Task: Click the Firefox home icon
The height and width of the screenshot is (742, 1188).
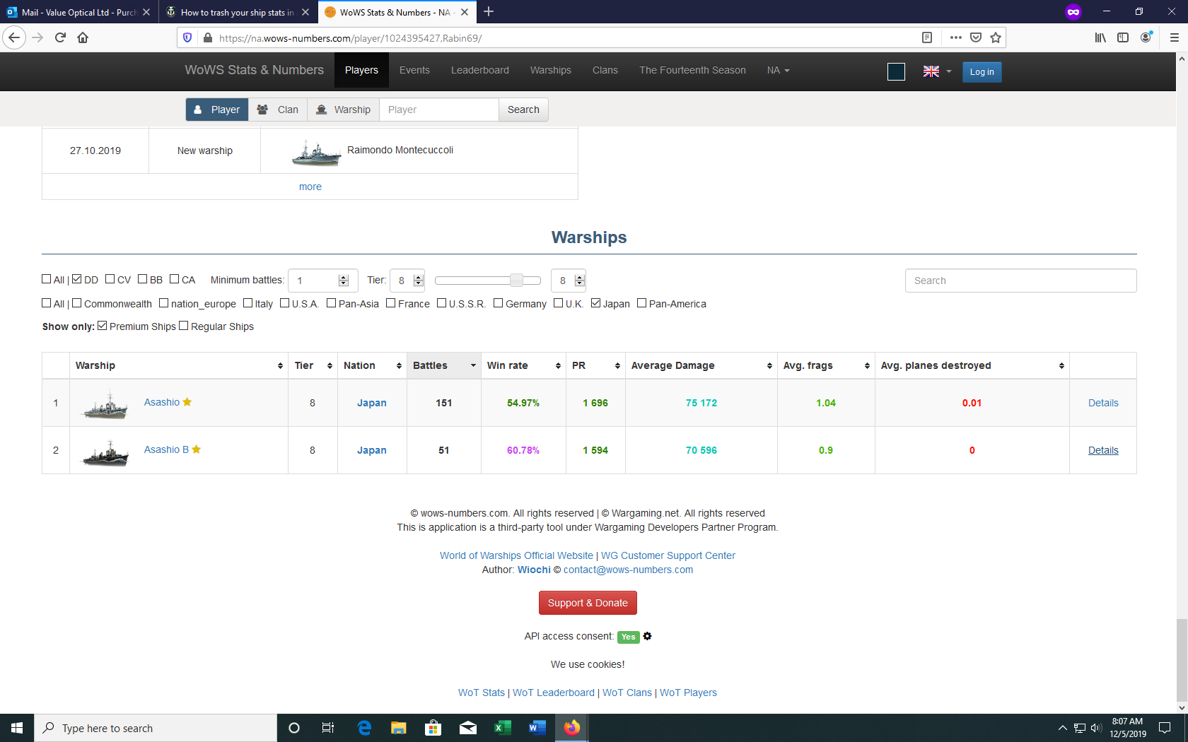Action: (x=83, y=37)
